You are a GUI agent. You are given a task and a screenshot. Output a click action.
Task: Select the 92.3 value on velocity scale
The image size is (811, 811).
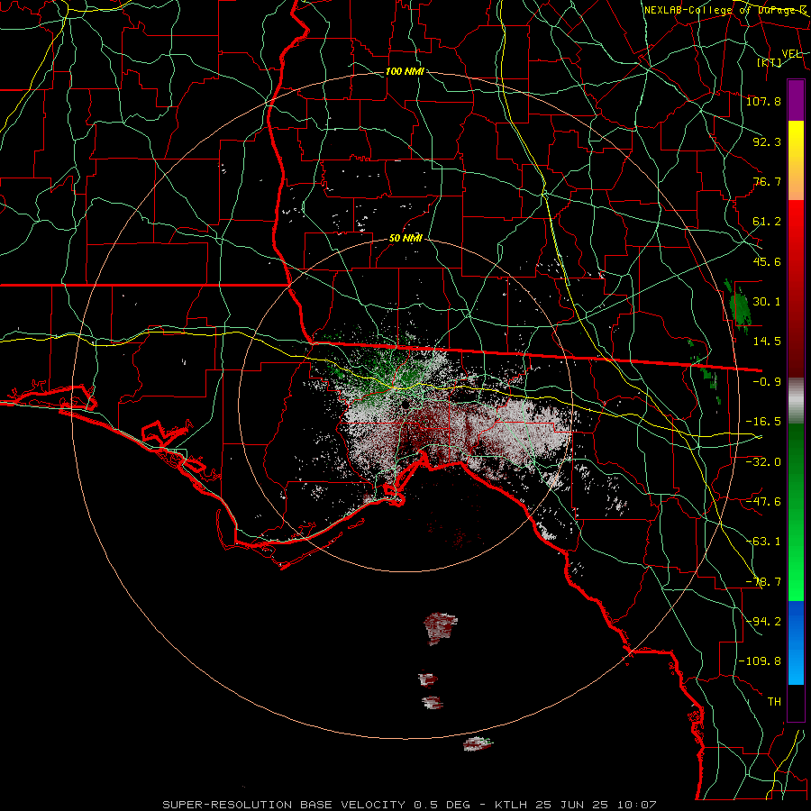767,141
